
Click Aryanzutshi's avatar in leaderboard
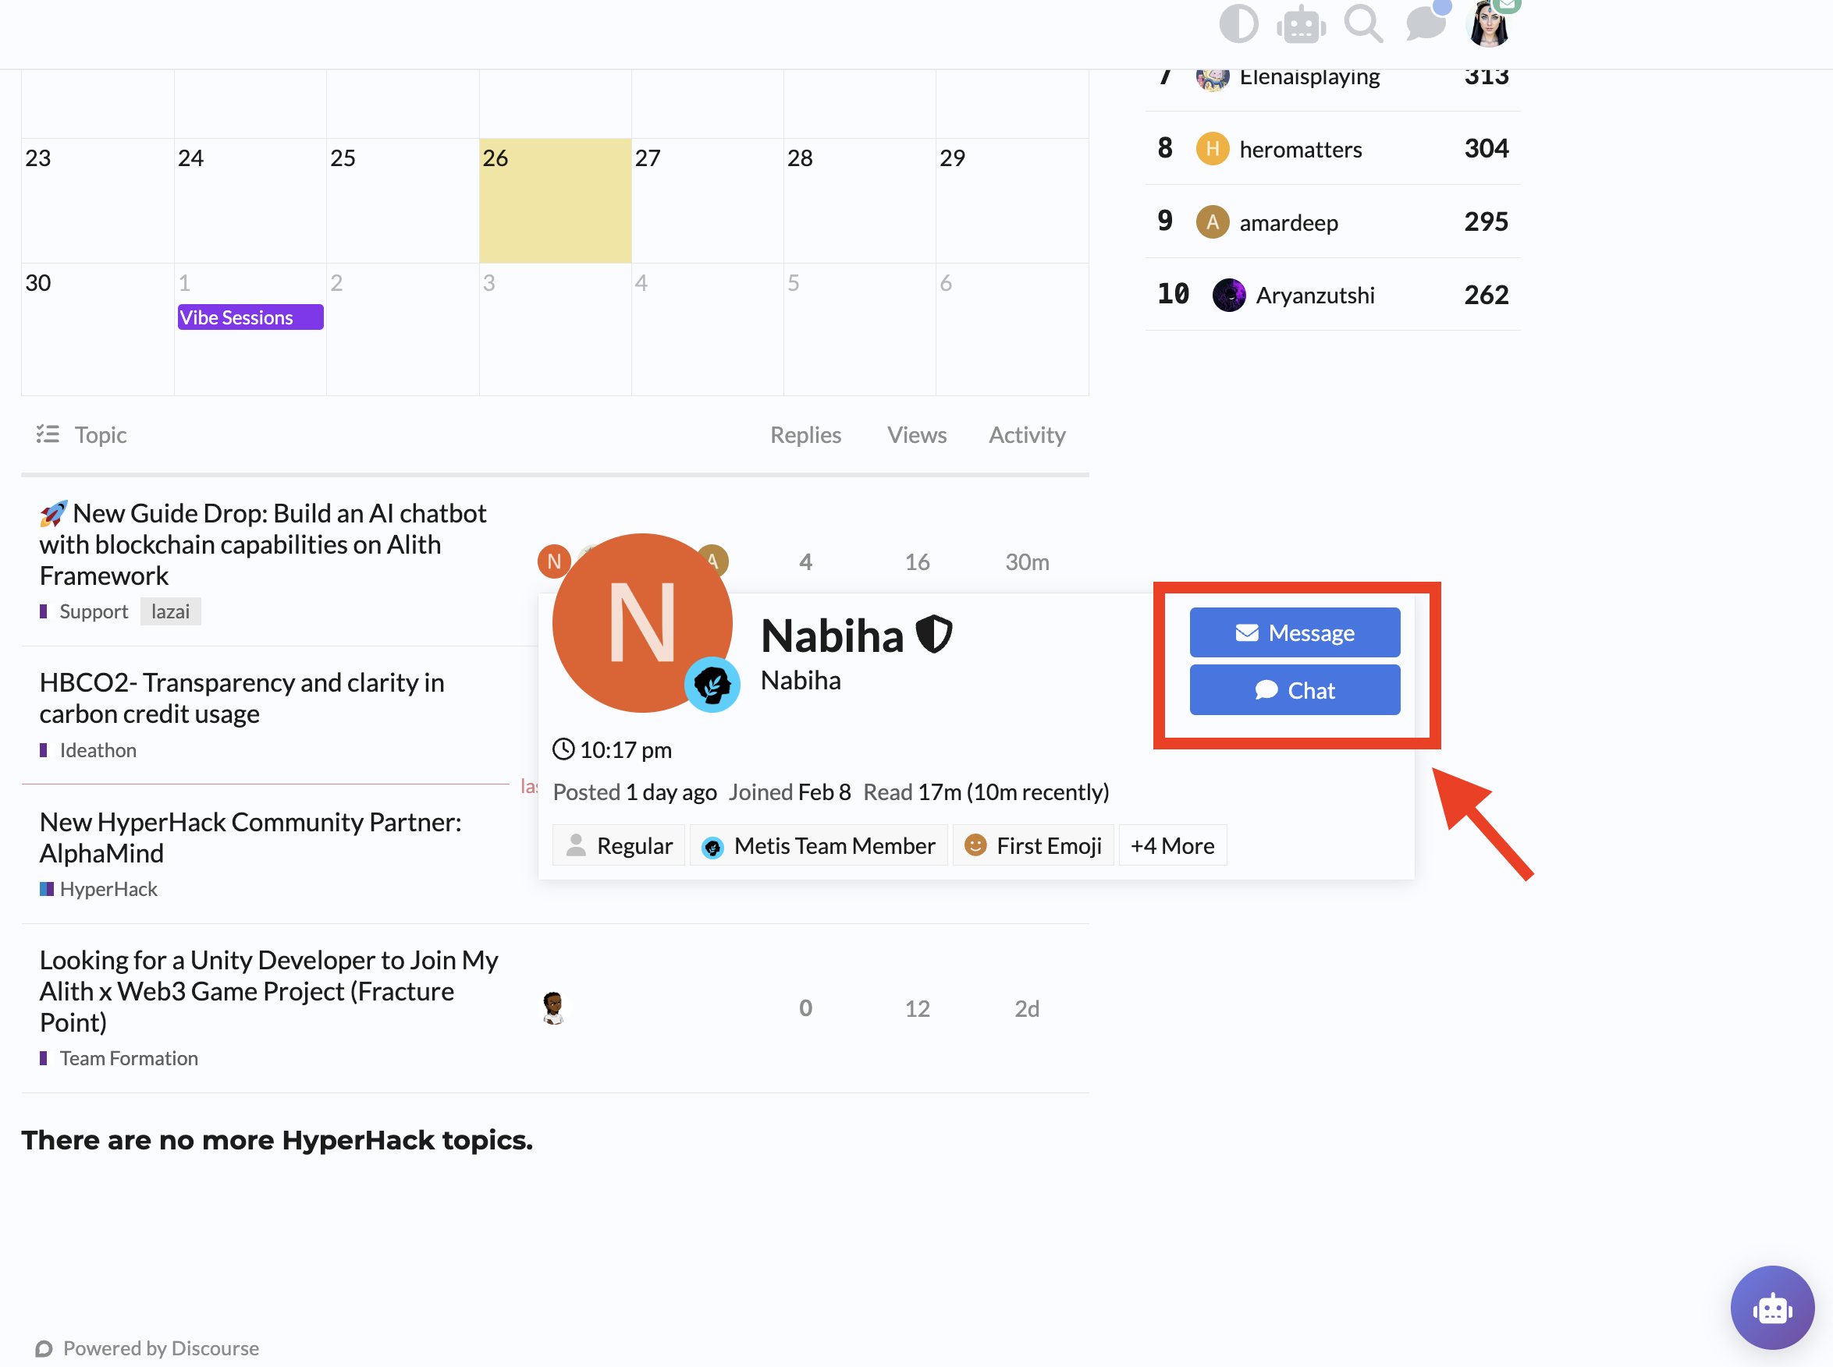pos(1228,295)
